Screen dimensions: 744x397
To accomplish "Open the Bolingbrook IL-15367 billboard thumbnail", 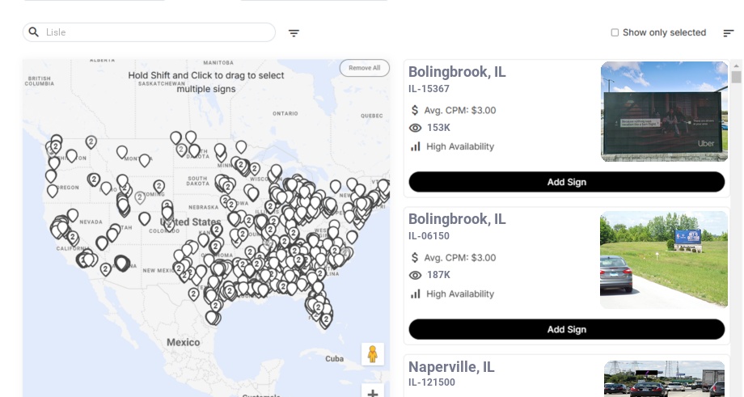I will 664,112.
